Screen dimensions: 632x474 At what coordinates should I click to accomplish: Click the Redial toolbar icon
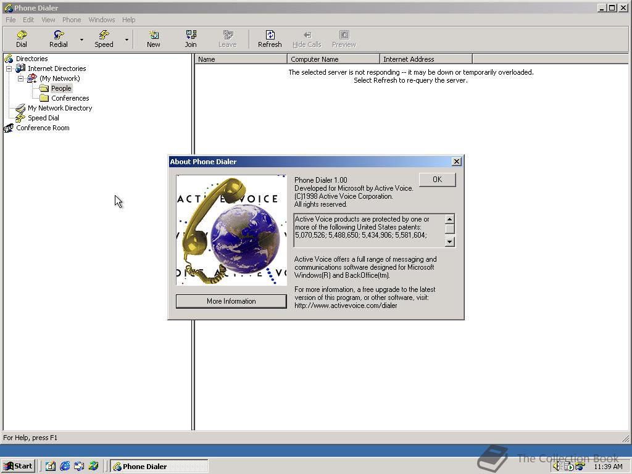click(x=59, y=38)
